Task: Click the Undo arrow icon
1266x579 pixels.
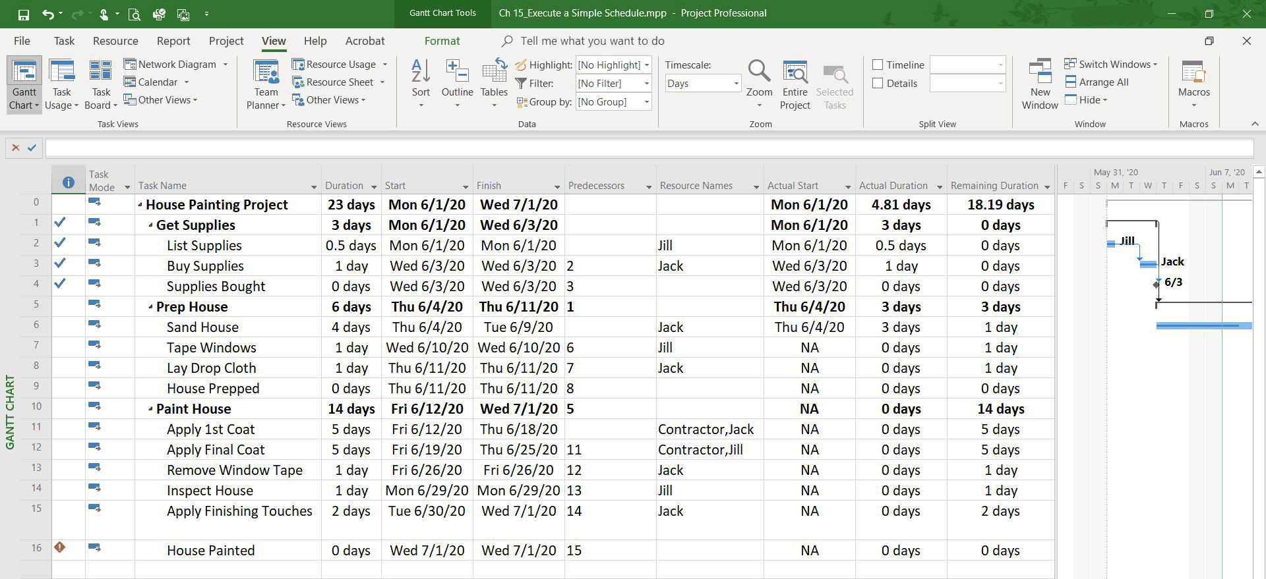Action: [x=48, y=14]
